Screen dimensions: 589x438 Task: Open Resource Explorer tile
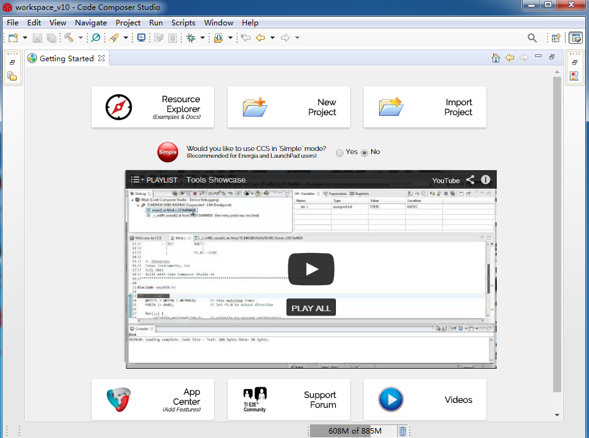click(x=153, y=107)
